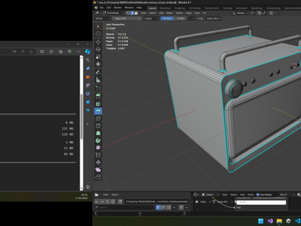Image resolution: width=301 pixels, height=226 pixels.
Task: Open the Slot 3 material dropdown
Action: tap(287, 195)
